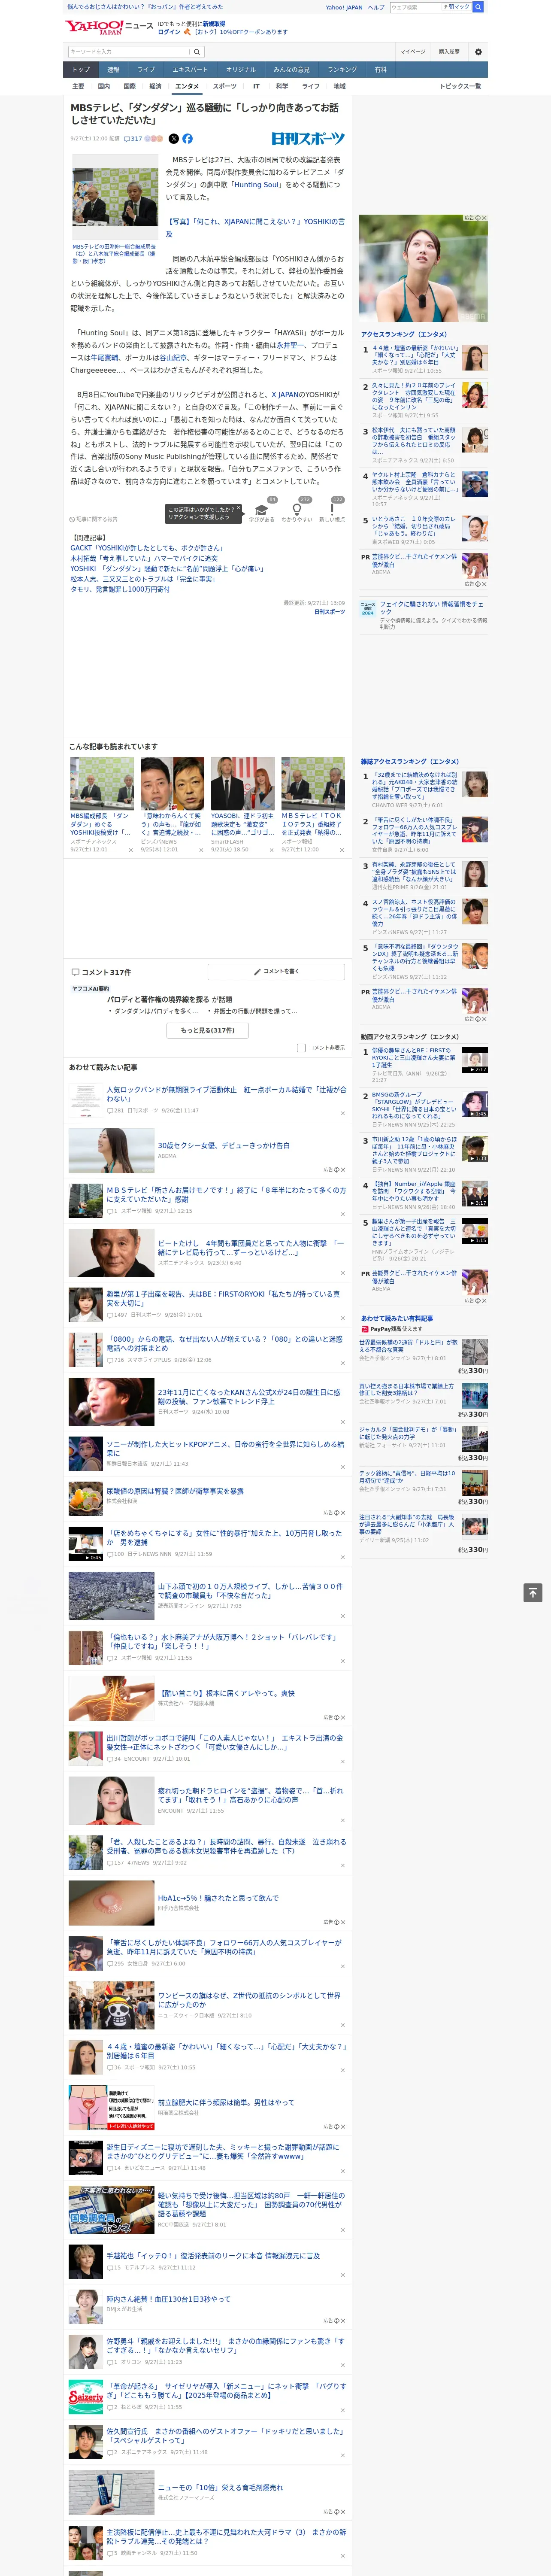Play video thumbnail with 1:45 duration
The image size is (551, 2576).
(x=475, y=1104)
